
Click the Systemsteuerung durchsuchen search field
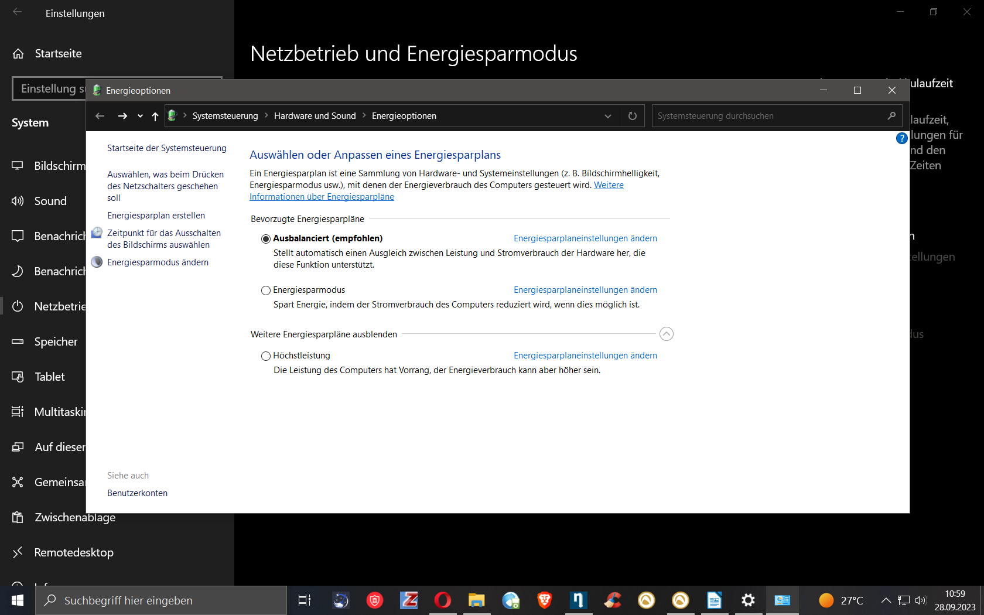coord(767,116)
